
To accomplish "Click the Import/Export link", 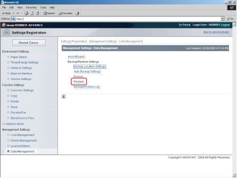I will tap(76, 57).
